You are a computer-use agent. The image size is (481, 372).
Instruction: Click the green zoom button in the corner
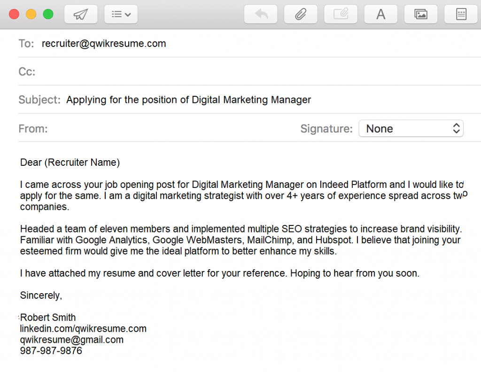(48, 14)
